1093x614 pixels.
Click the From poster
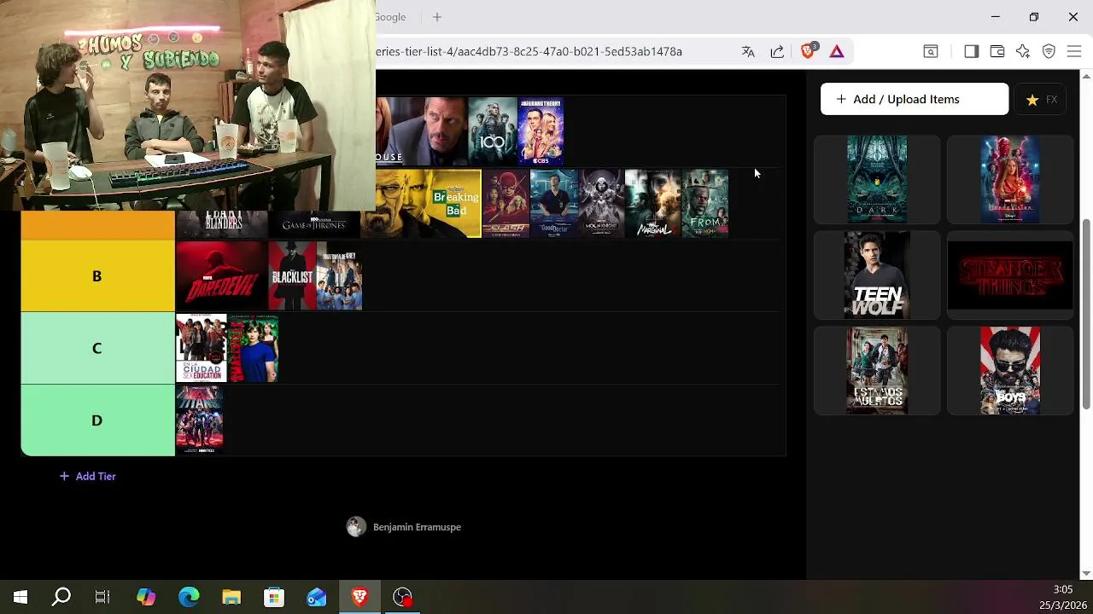coord(705,203)
